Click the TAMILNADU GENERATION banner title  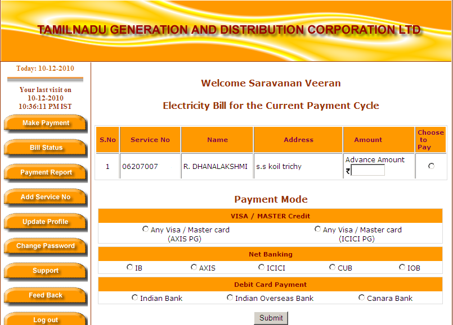[x=229, y=30]
